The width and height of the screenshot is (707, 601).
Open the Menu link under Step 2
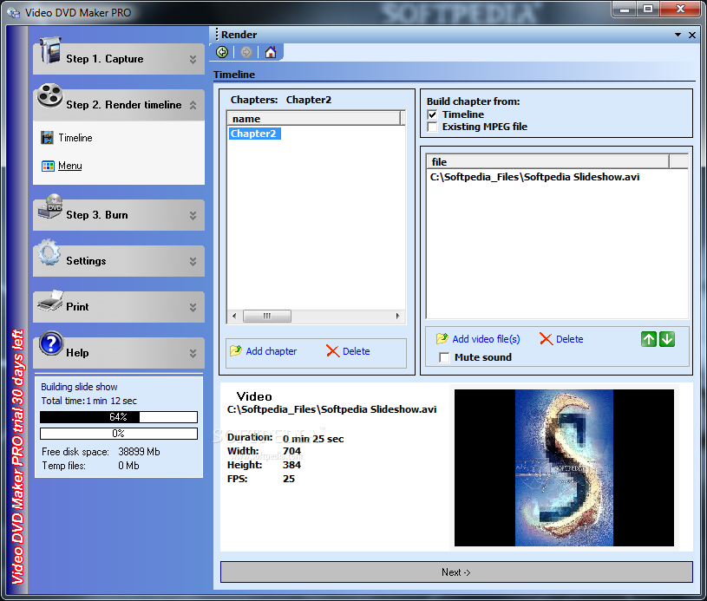[x=70, y=166]
